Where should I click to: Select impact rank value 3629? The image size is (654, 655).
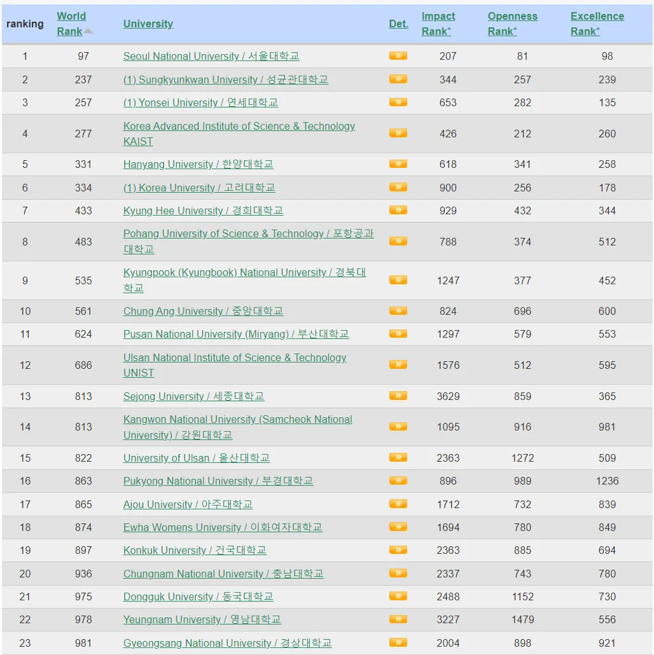(448, 396)
